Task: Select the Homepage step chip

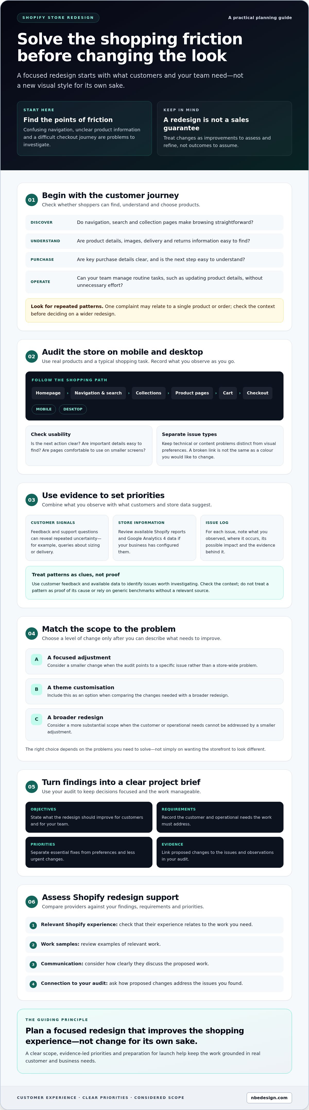Action: pos(48,393)
